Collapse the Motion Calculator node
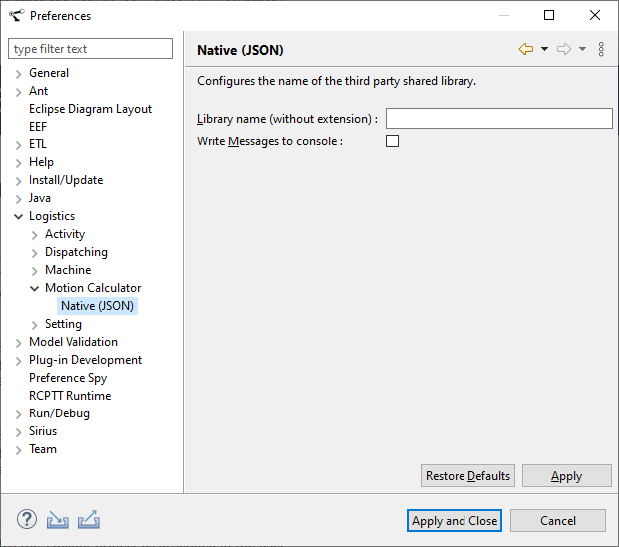The width and height of the screenshot is (619, 547). (35, 288)
